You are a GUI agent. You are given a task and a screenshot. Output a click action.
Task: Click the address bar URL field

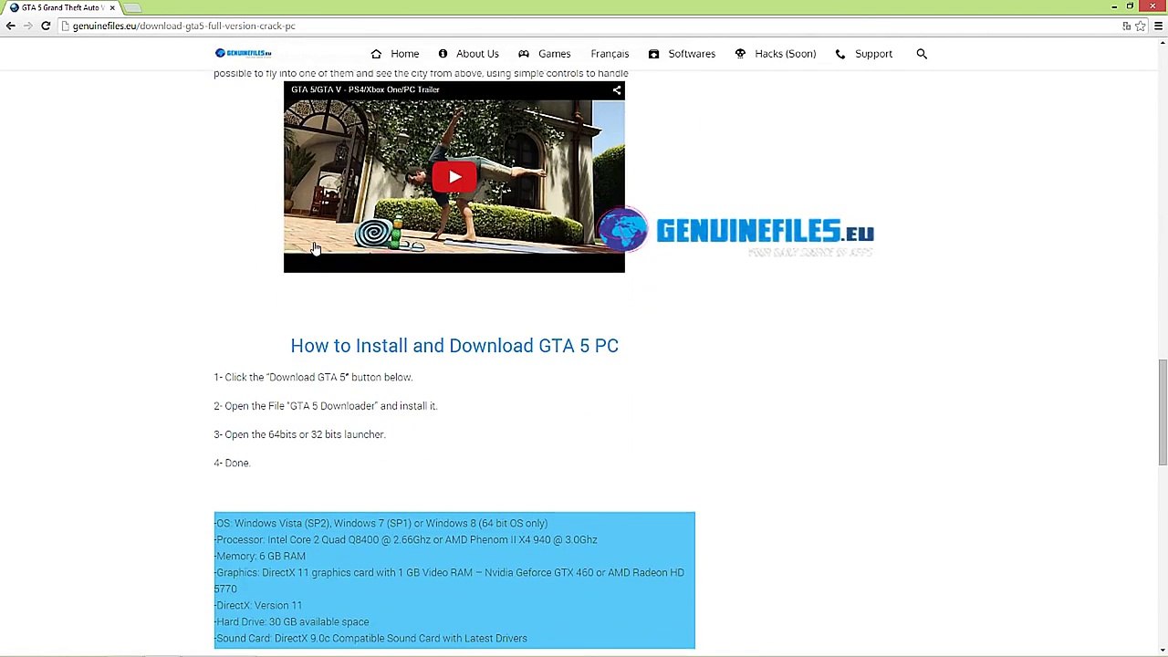point(584,26)
